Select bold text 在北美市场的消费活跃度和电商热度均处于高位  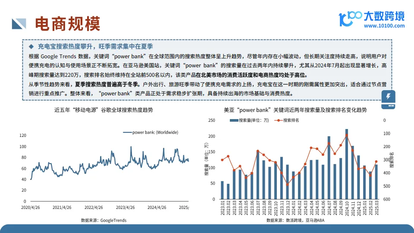tap(250, 75)
